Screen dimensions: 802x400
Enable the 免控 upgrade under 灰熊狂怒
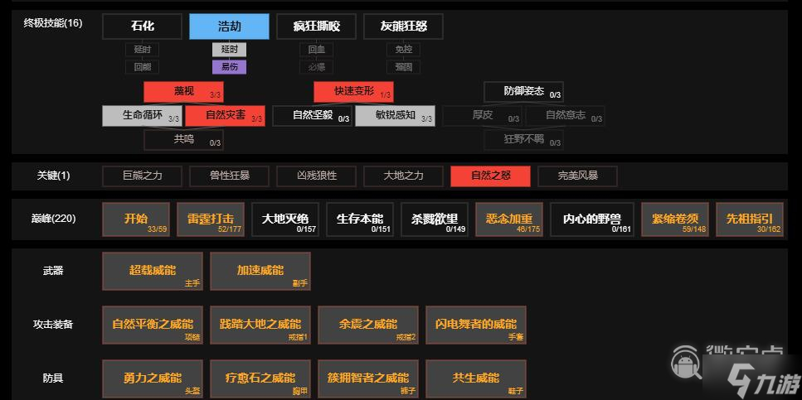[x=403, y=50]
